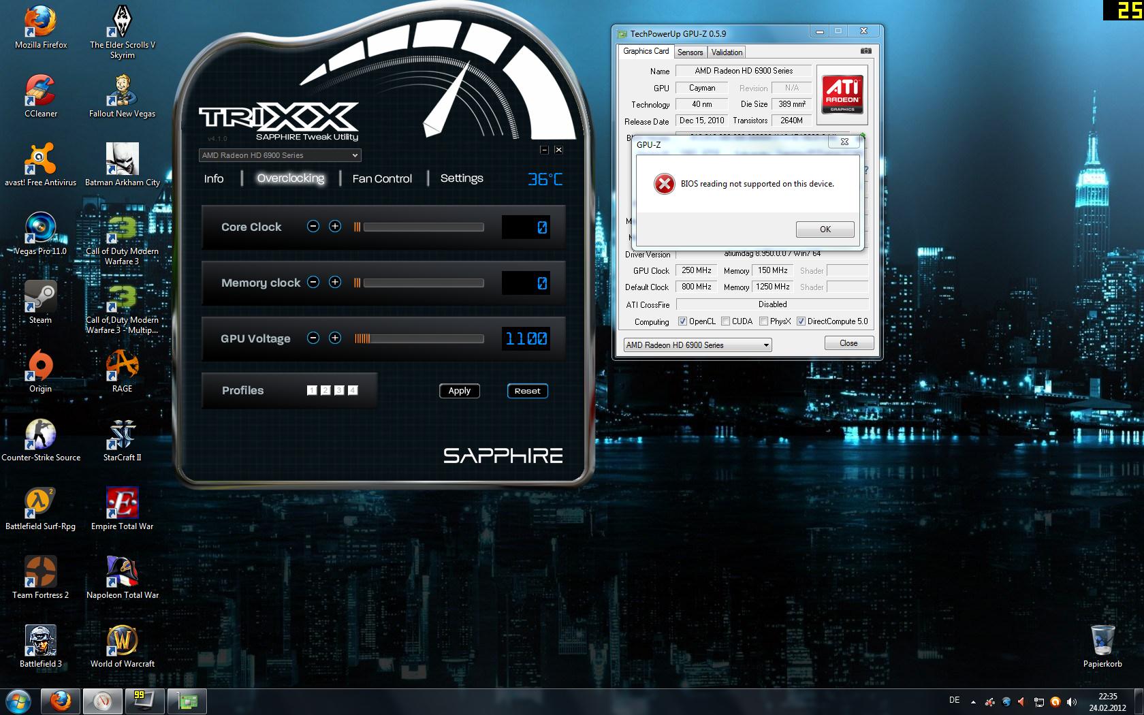This screenshot has width=1144, height=715.
Task: Open TRIXX graphics card selection dropdown
Action: click(x=280, y=155)
